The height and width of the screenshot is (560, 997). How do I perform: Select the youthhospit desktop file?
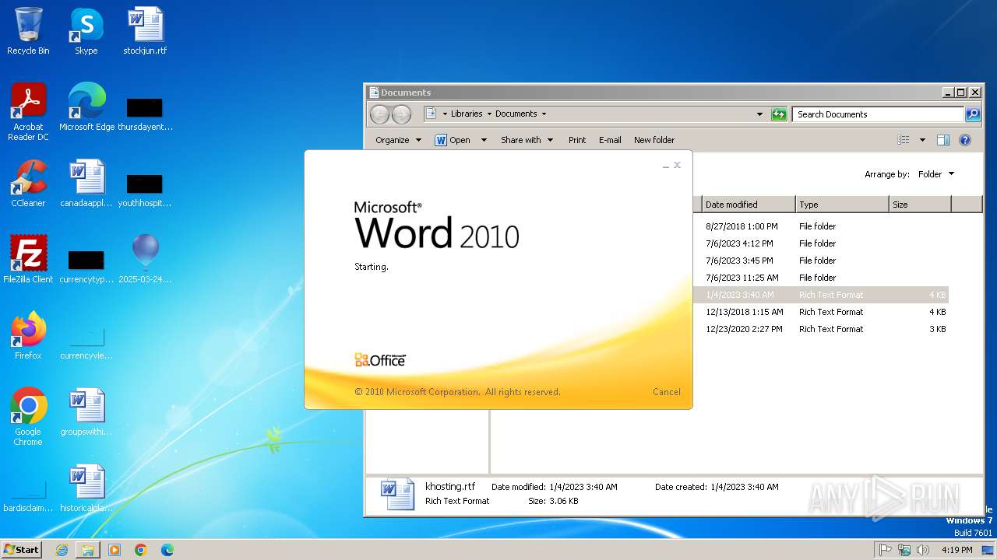[145, 190]
